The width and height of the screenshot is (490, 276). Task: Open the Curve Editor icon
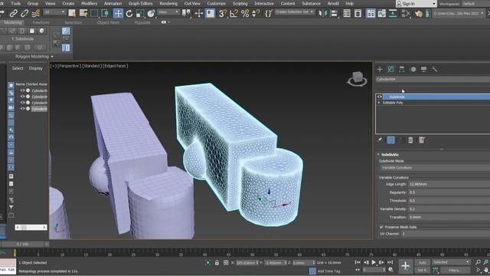click(x=381, y=13)
